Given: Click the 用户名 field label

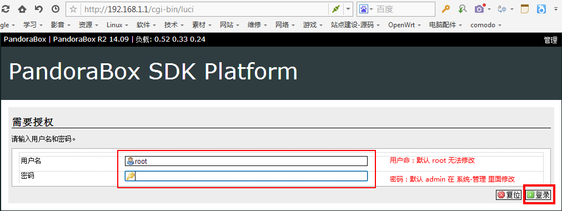Looking at the screenshot, I should 31,161.
